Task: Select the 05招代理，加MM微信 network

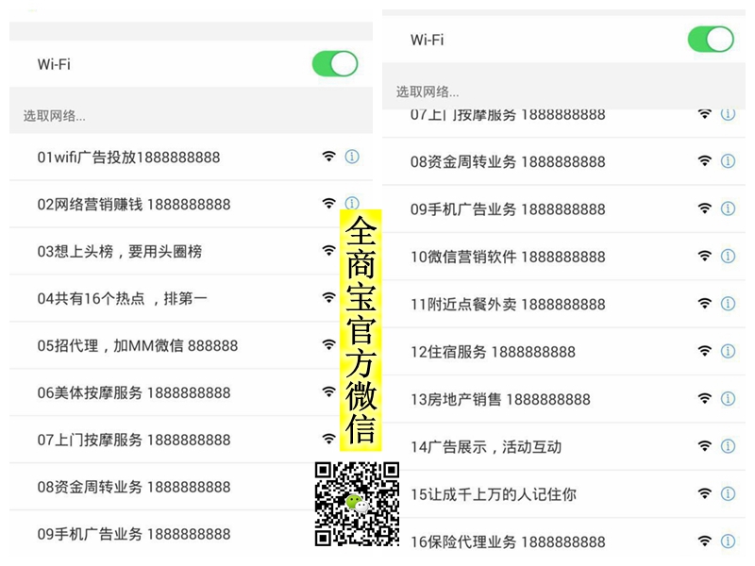Action: click(x=138, y=345)
